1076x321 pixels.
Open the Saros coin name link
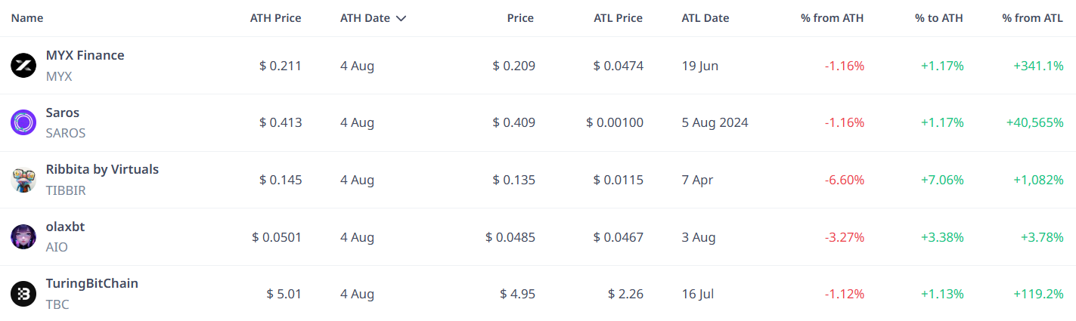(63, 113)
